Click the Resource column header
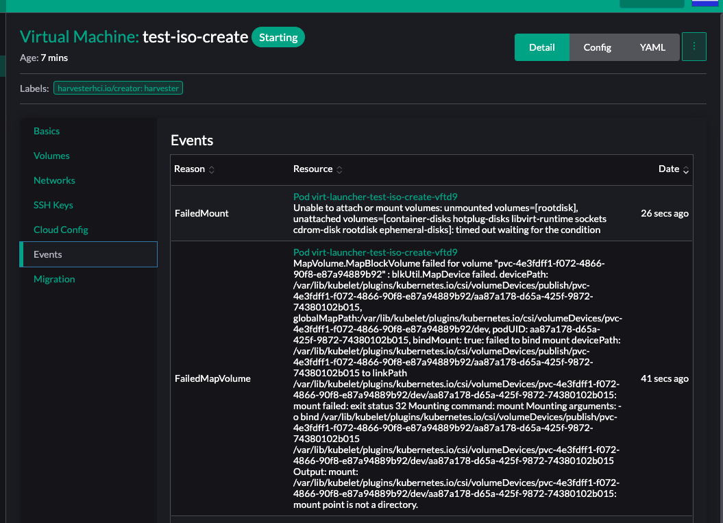 coord(313,169)
